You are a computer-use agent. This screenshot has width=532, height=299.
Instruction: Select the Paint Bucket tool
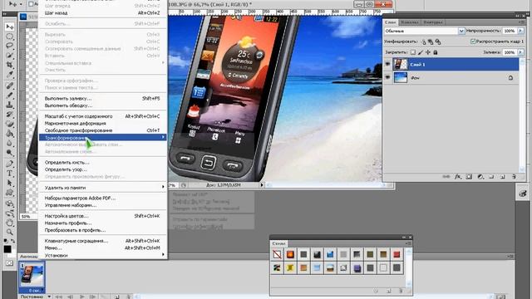9,133
